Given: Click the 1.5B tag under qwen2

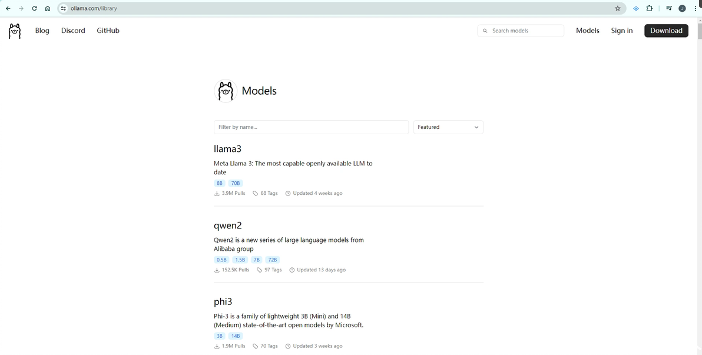Looking at the screenshot, I should pyautogui.click(x=240, y=260).
